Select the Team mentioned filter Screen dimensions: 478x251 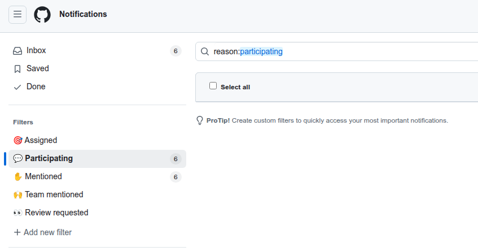pos(97,195)
